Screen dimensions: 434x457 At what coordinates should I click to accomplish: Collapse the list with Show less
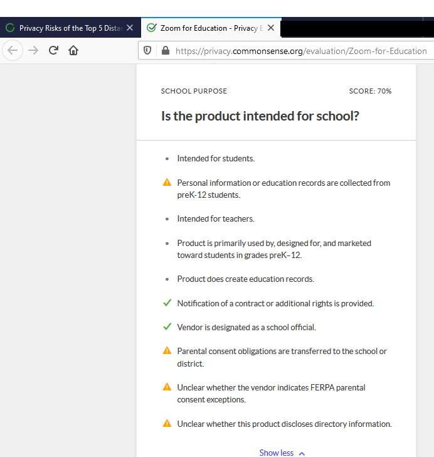tap(277, 453)
